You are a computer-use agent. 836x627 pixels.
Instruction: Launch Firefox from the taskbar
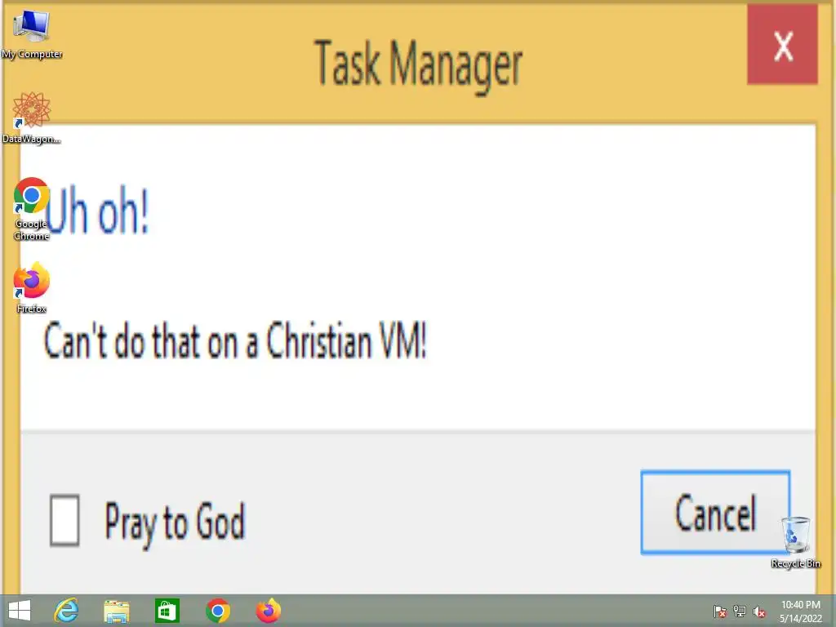click(x=268, y=611)
